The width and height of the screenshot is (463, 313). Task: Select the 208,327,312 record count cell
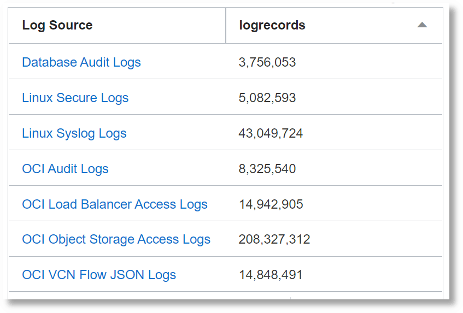coord(274,239)
